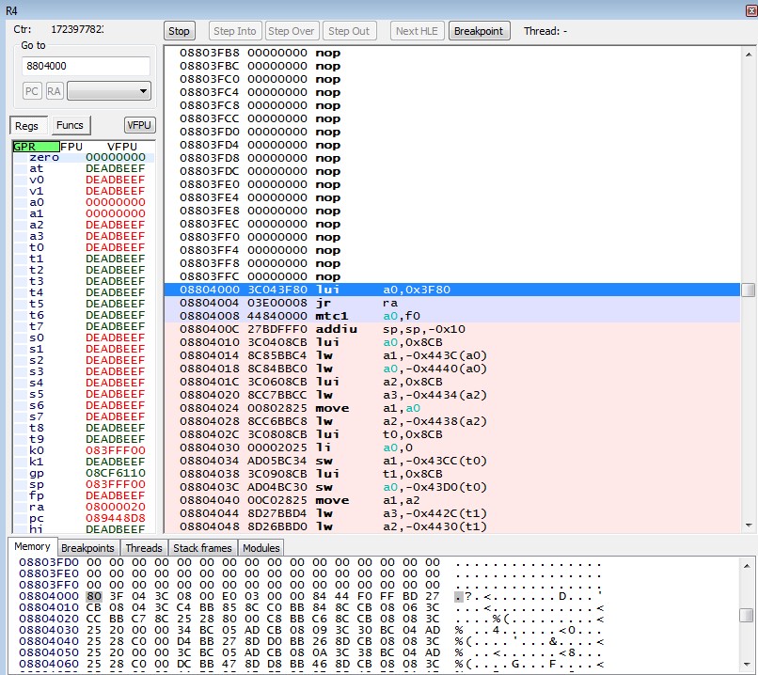Click the Step Into button
The height and width of the screenshot is (675, 758).
234,31
